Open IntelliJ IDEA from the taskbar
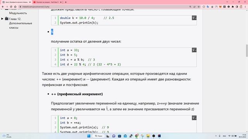 159,136
